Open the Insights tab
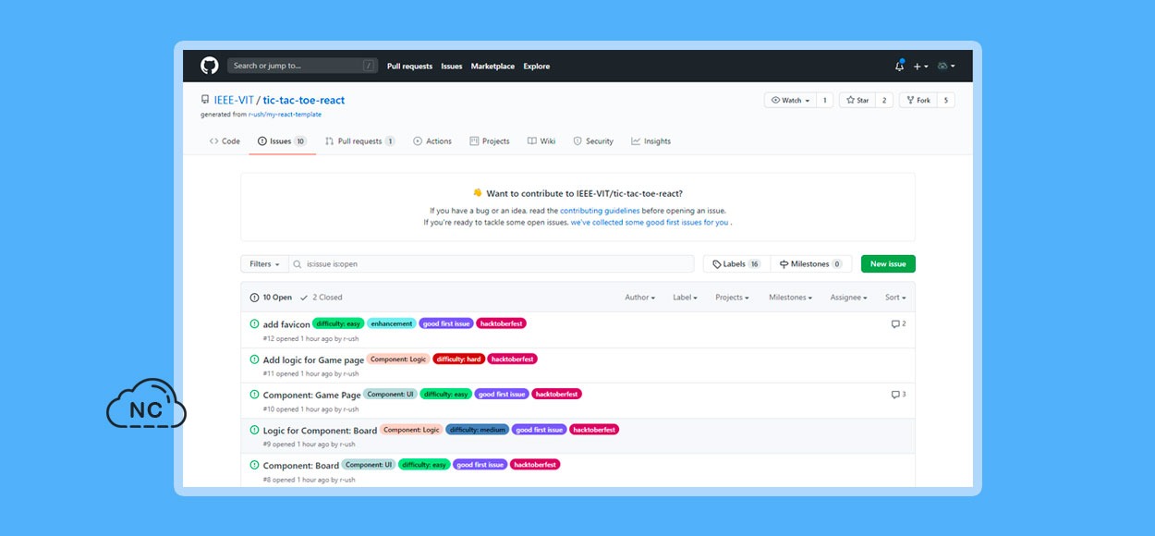The image size is (1155, 536). point(651,141)
